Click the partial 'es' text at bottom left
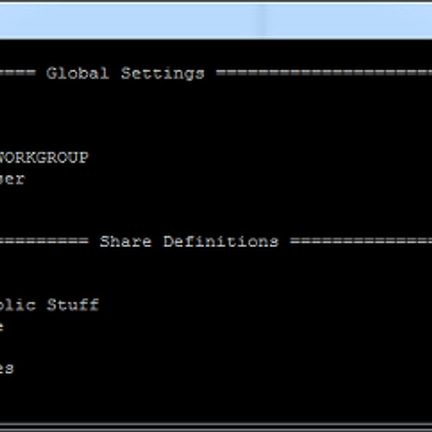432x432 pixels. pos(6,369)
